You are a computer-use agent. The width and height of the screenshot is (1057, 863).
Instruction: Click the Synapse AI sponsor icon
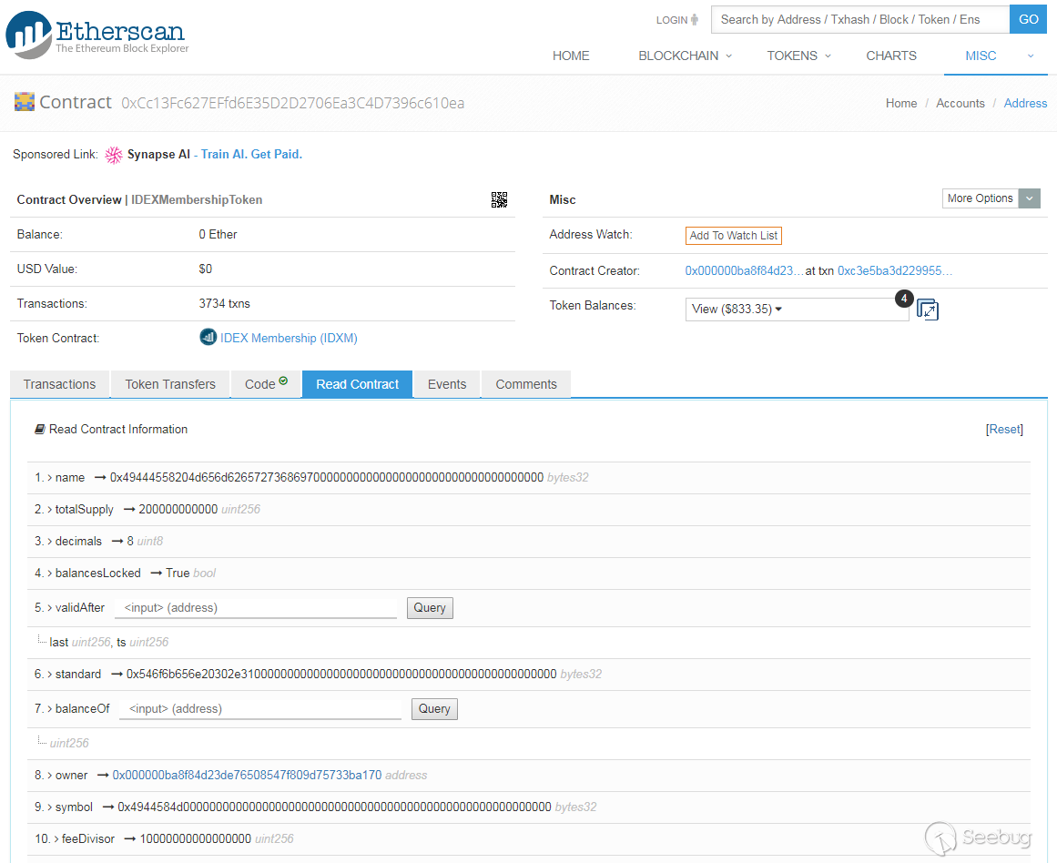(x=114, y=155)
